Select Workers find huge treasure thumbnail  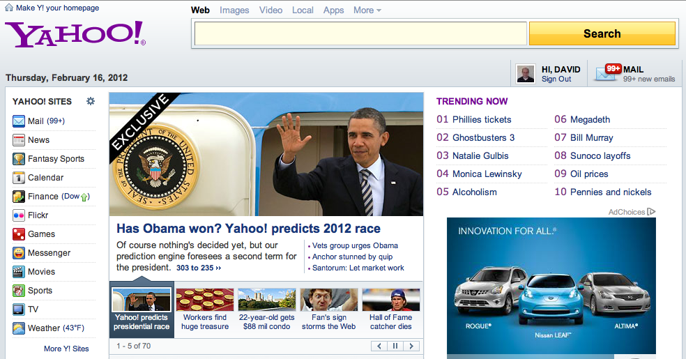[x=205, y=310]
